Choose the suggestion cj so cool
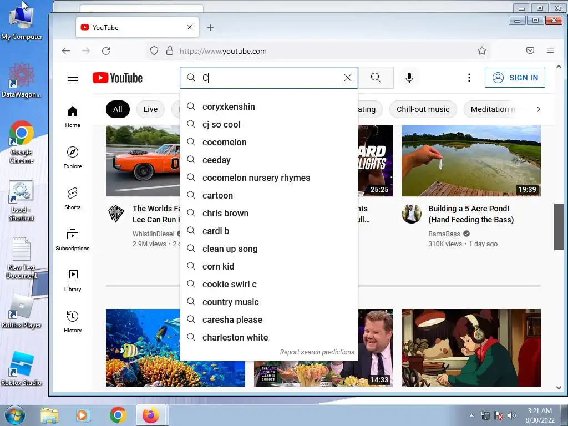 [269, 125]
